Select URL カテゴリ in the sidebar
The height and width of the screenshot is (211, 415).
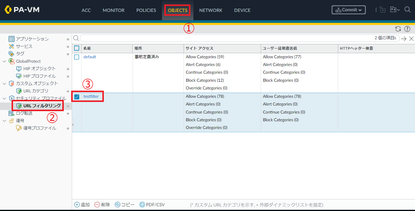36,91
